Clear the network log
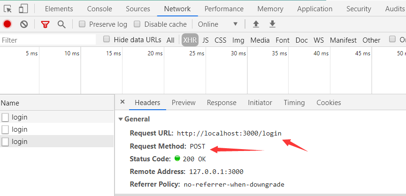The width and height of the screenshot is (406, 196). [x=24, y=24]
